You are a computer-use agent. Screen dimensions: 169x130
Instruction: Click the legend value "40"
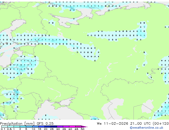(x=70, y=129)
